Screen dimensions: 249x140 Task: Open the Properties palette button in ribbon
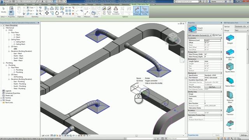pos(11,13)
